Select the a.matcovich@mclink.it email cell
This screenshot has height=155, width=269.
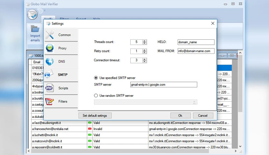(x=59, y=141)
